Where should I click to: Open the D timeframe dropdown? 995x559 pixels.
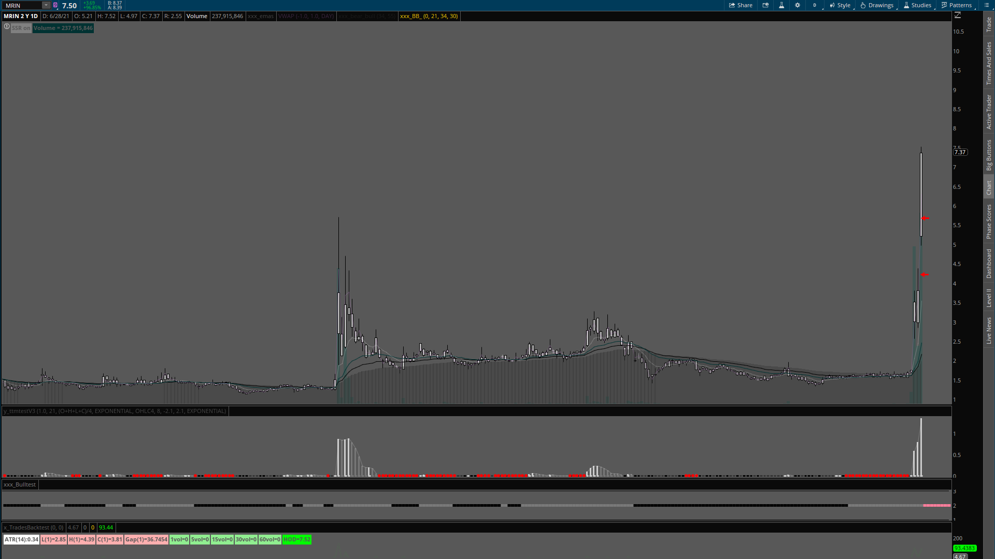click(815, 5)
